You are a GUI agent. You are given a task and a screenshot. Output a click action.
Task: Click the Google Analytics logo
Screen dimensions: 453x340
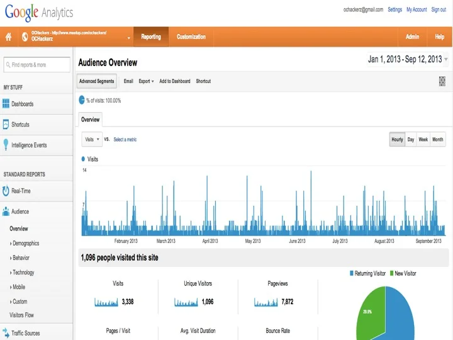coord(39,13)
